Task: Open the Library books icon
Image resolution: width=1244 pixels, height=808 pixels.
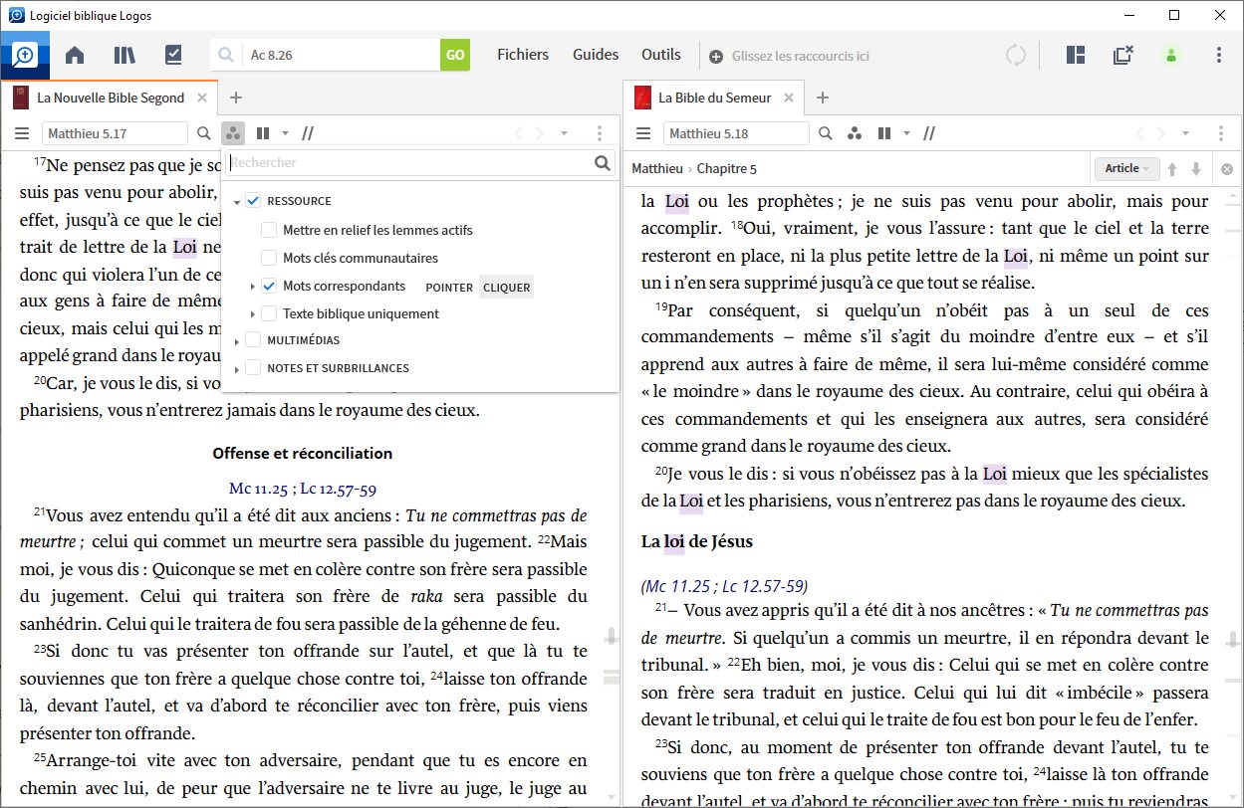Action: pos(124,56)
